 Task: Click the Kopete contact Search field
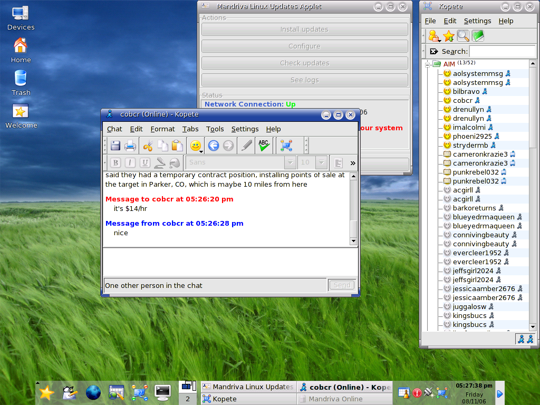(503, 51)
